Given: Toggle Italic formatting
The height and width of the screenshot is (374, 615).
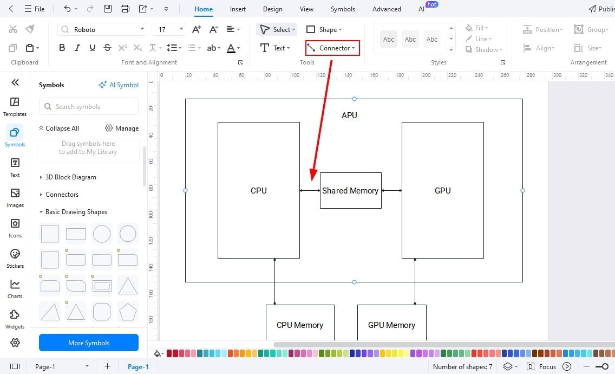Looking at the screenshot, I should pos(77,48).
